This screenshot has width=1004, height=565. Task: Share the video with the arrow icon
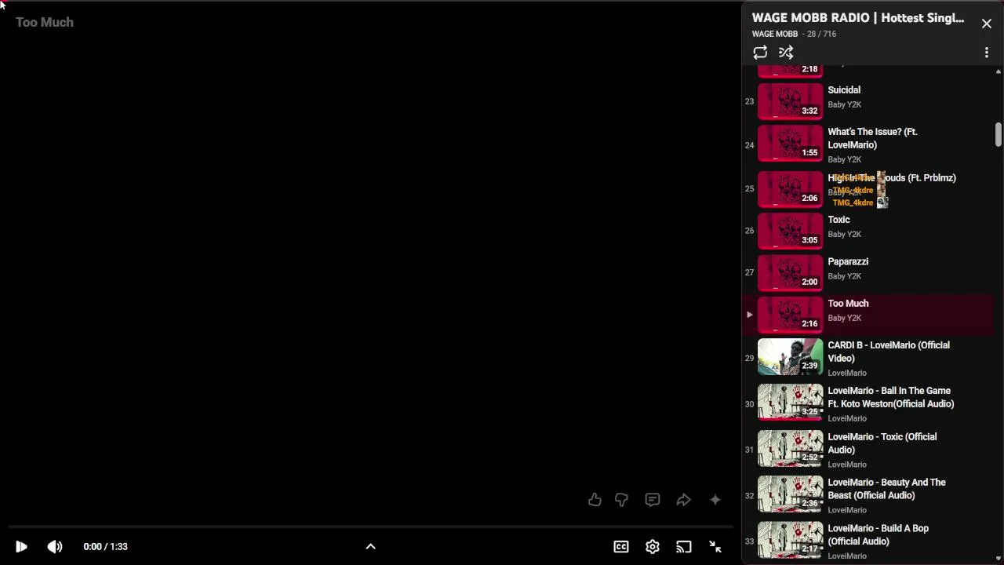[x=684, y=500]
